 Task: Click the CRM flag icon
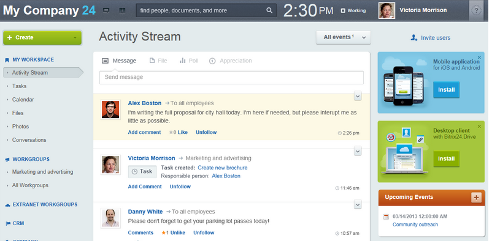coord(8,223)
